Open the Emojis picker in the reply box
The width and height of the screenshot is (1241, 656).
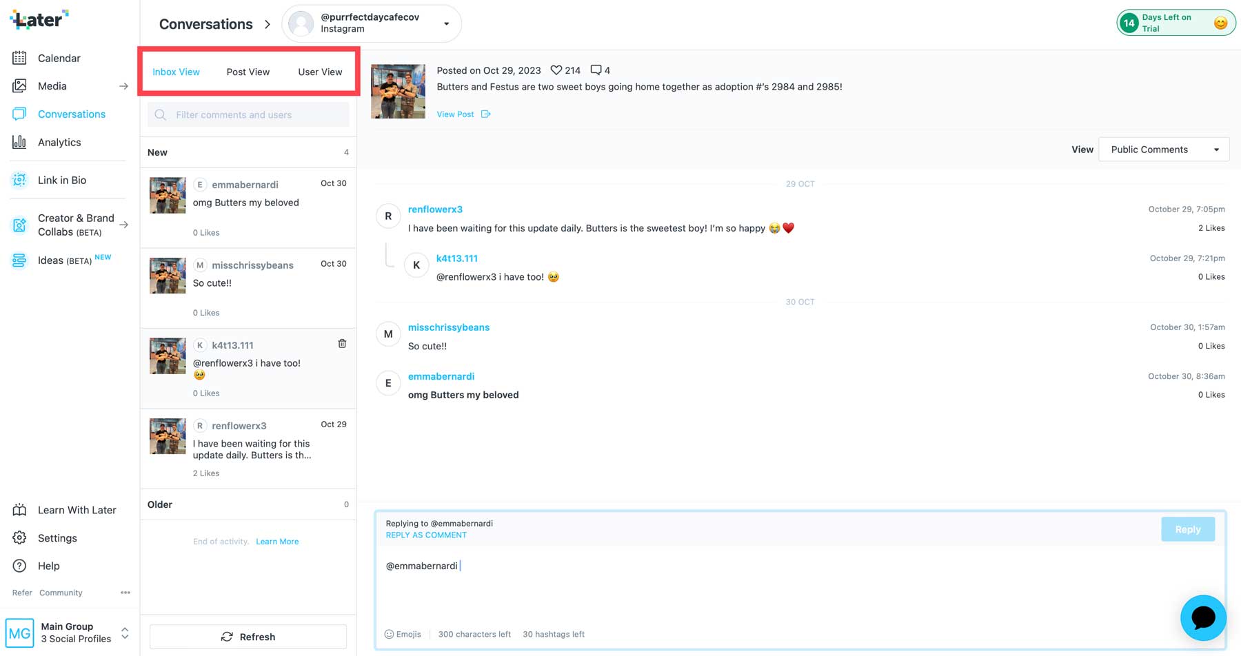coord(403,634)
